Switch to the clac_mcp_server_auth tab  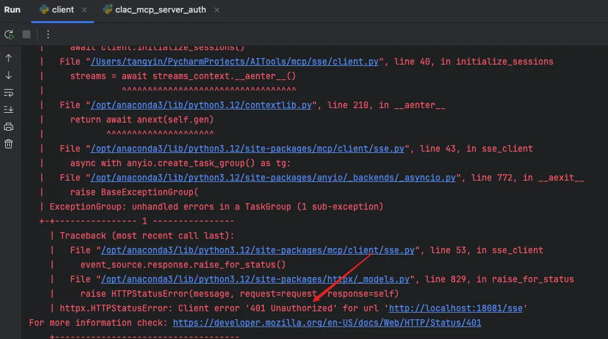pyautogui.click(x=160, y=10)
